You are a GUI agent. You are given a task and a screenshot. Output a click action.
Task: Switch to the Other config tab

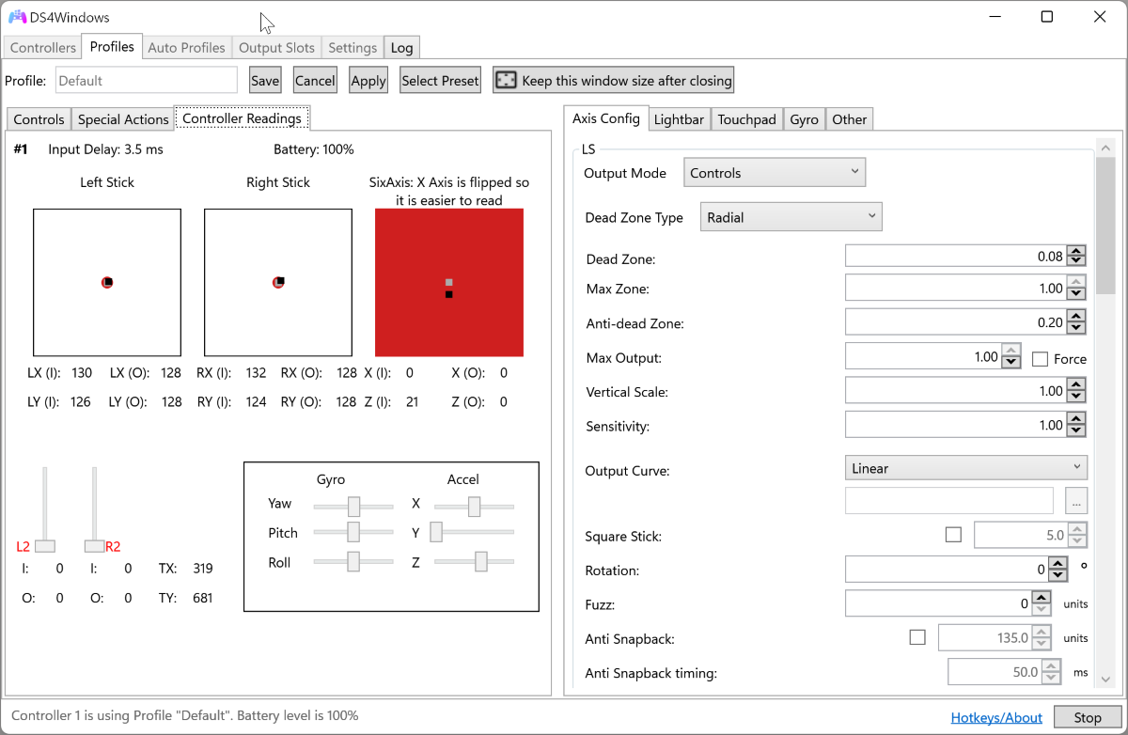pyautogui.click(x=850, y=119)
